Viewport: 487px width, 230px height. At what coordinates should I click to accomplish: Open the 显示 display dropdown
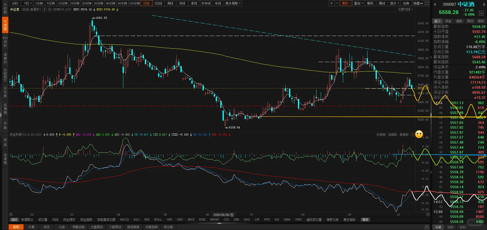[x=394, y=3]
